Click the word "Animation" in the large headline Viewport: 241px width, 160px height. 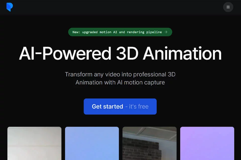(182, 53)
